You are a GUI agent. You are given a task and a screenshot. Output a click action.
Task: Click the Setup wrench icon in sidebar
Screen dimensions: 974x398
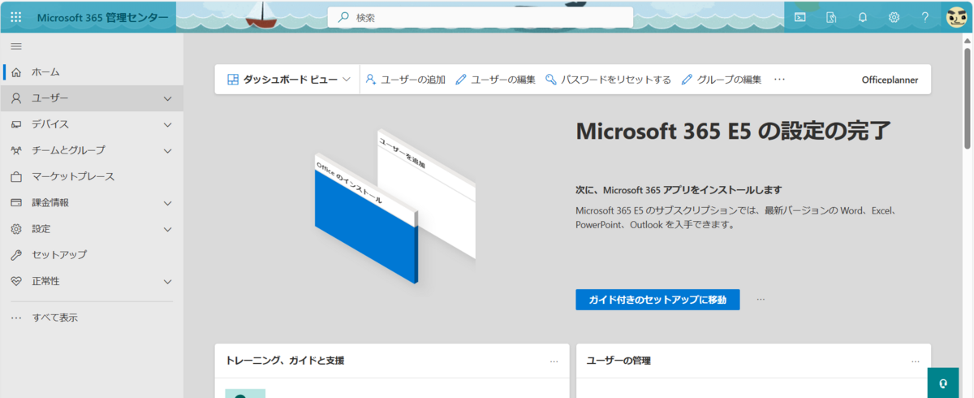[x=16, y=254]
